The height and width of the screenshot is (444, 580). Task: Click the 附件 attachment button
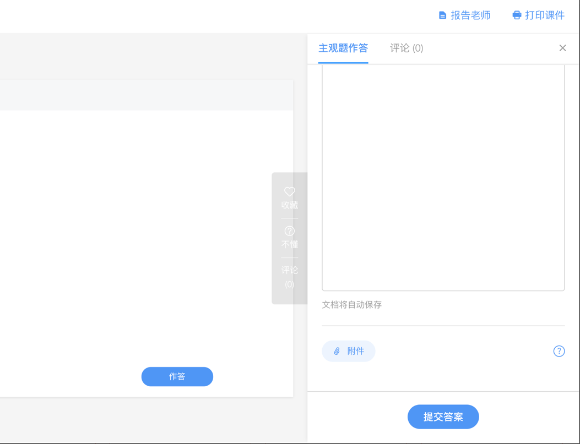click(349, 351)
